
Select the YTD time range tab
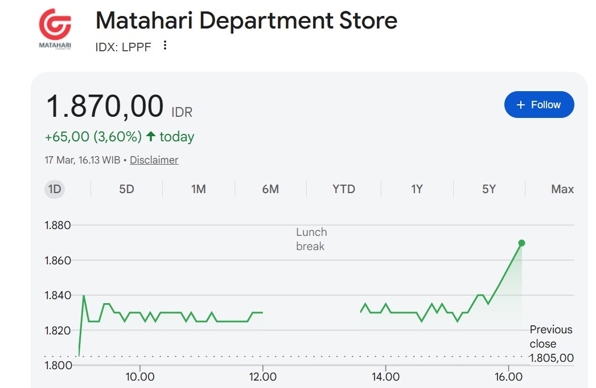pos(343,189)
